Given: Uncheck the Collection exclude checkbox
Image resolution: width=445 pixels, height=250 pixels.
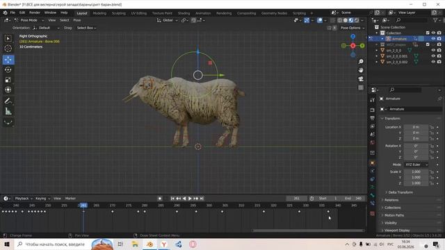Looking at the screenshot, I should click(428, 33).
